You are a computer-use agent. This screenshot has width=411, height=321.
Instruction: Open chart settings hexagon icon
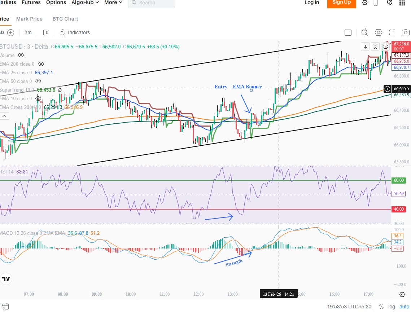(379, 32)
